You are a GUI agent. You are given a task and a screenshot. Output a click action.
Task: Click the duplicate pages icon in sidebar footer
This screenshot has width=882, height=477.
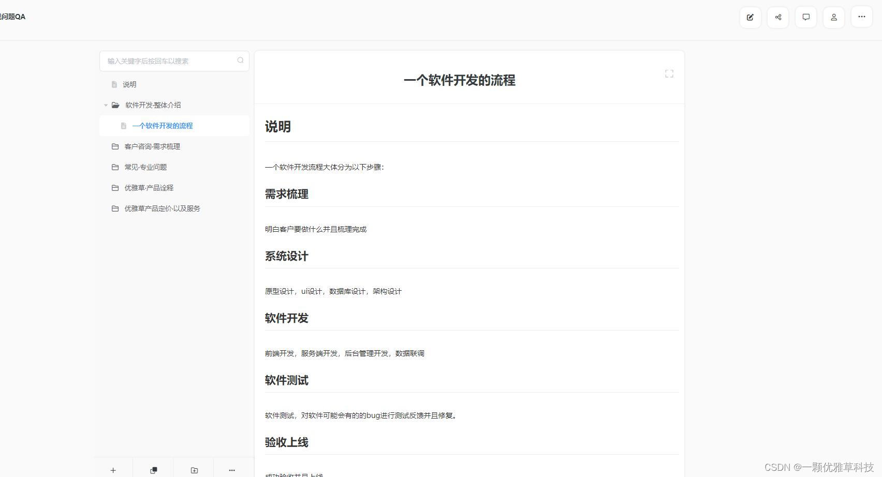coord(154,470)
